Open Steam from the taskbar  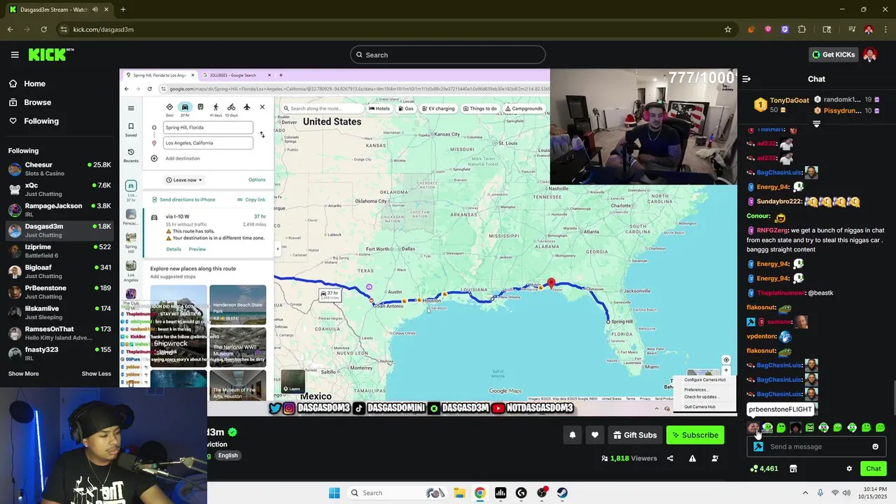pyautogui.click(x=562, y=493)
